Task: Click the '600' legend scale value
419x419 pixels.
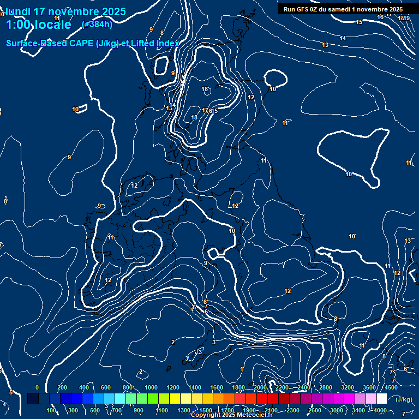Action: 105,387
